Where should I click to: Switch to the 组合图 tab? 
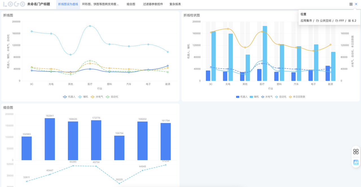pos(131,4)
